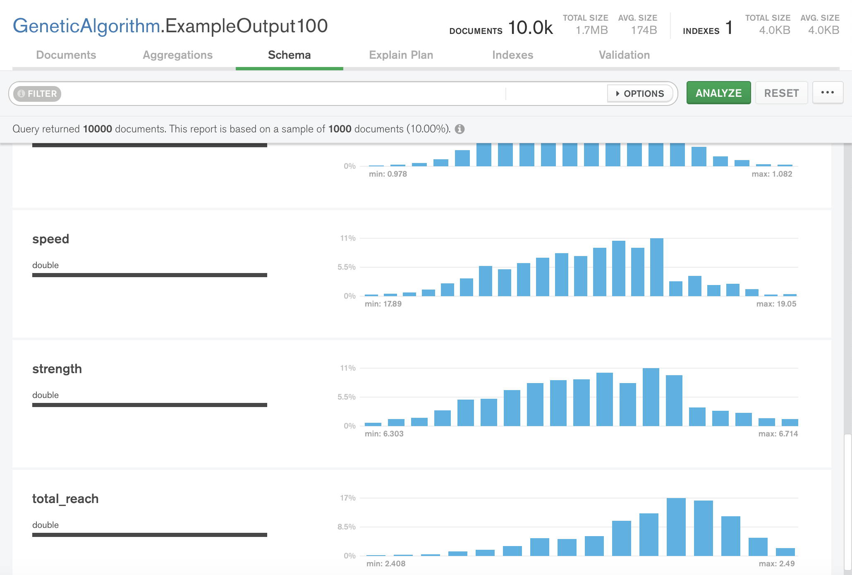Click the speed field double type bar
This screenshot has width=852, height=575.
[x=150, y=275]
